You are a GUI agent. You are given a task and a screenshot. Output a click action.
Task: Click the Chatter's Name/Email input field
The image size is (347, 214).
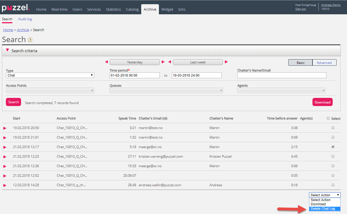[282, 75]
